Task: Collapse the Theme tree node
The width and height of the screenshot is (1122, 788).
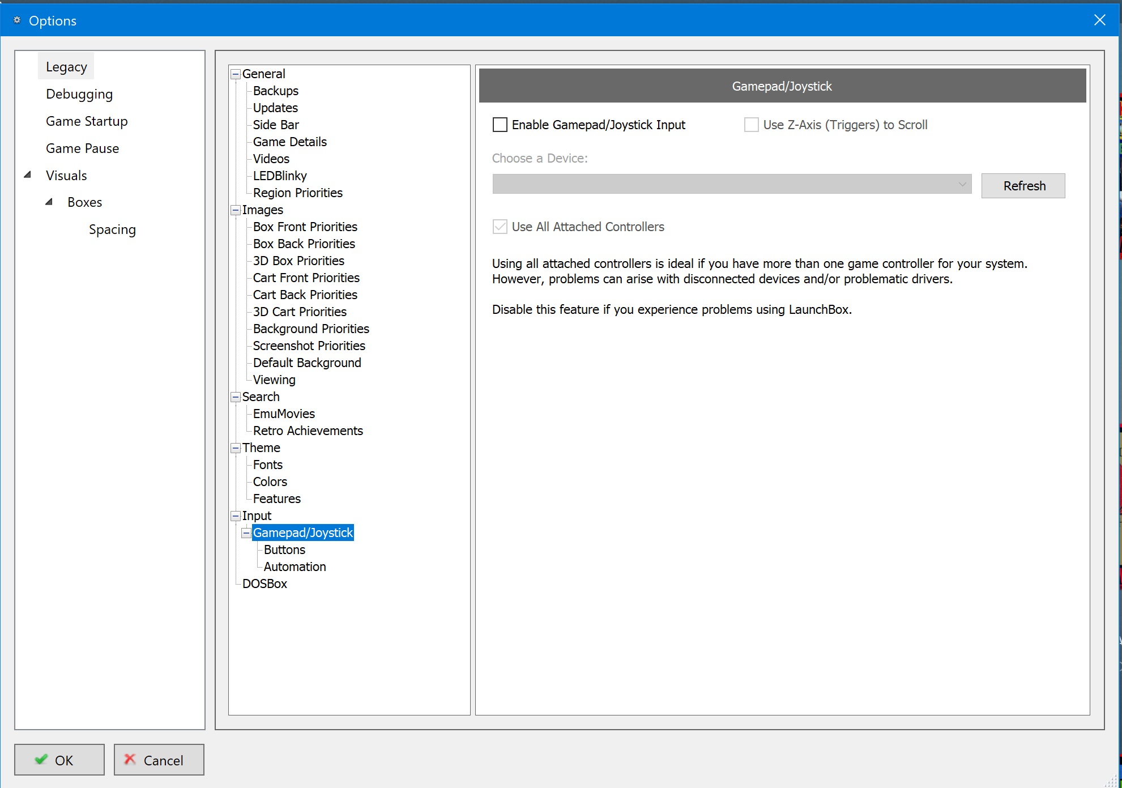Action: (236, 448)
